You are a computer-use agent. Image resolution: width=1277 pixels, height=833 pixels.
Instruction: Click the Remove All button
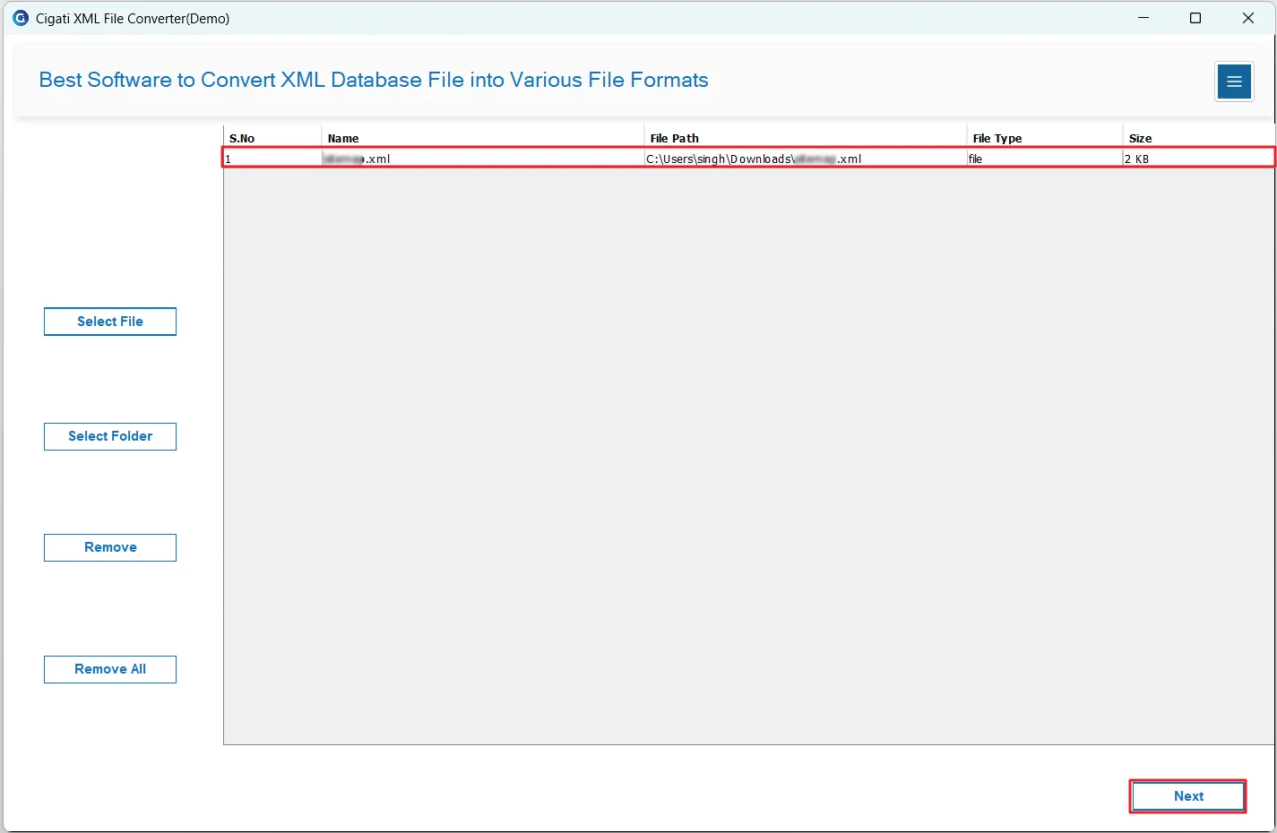pyautogui.click(x=110, y=669)
